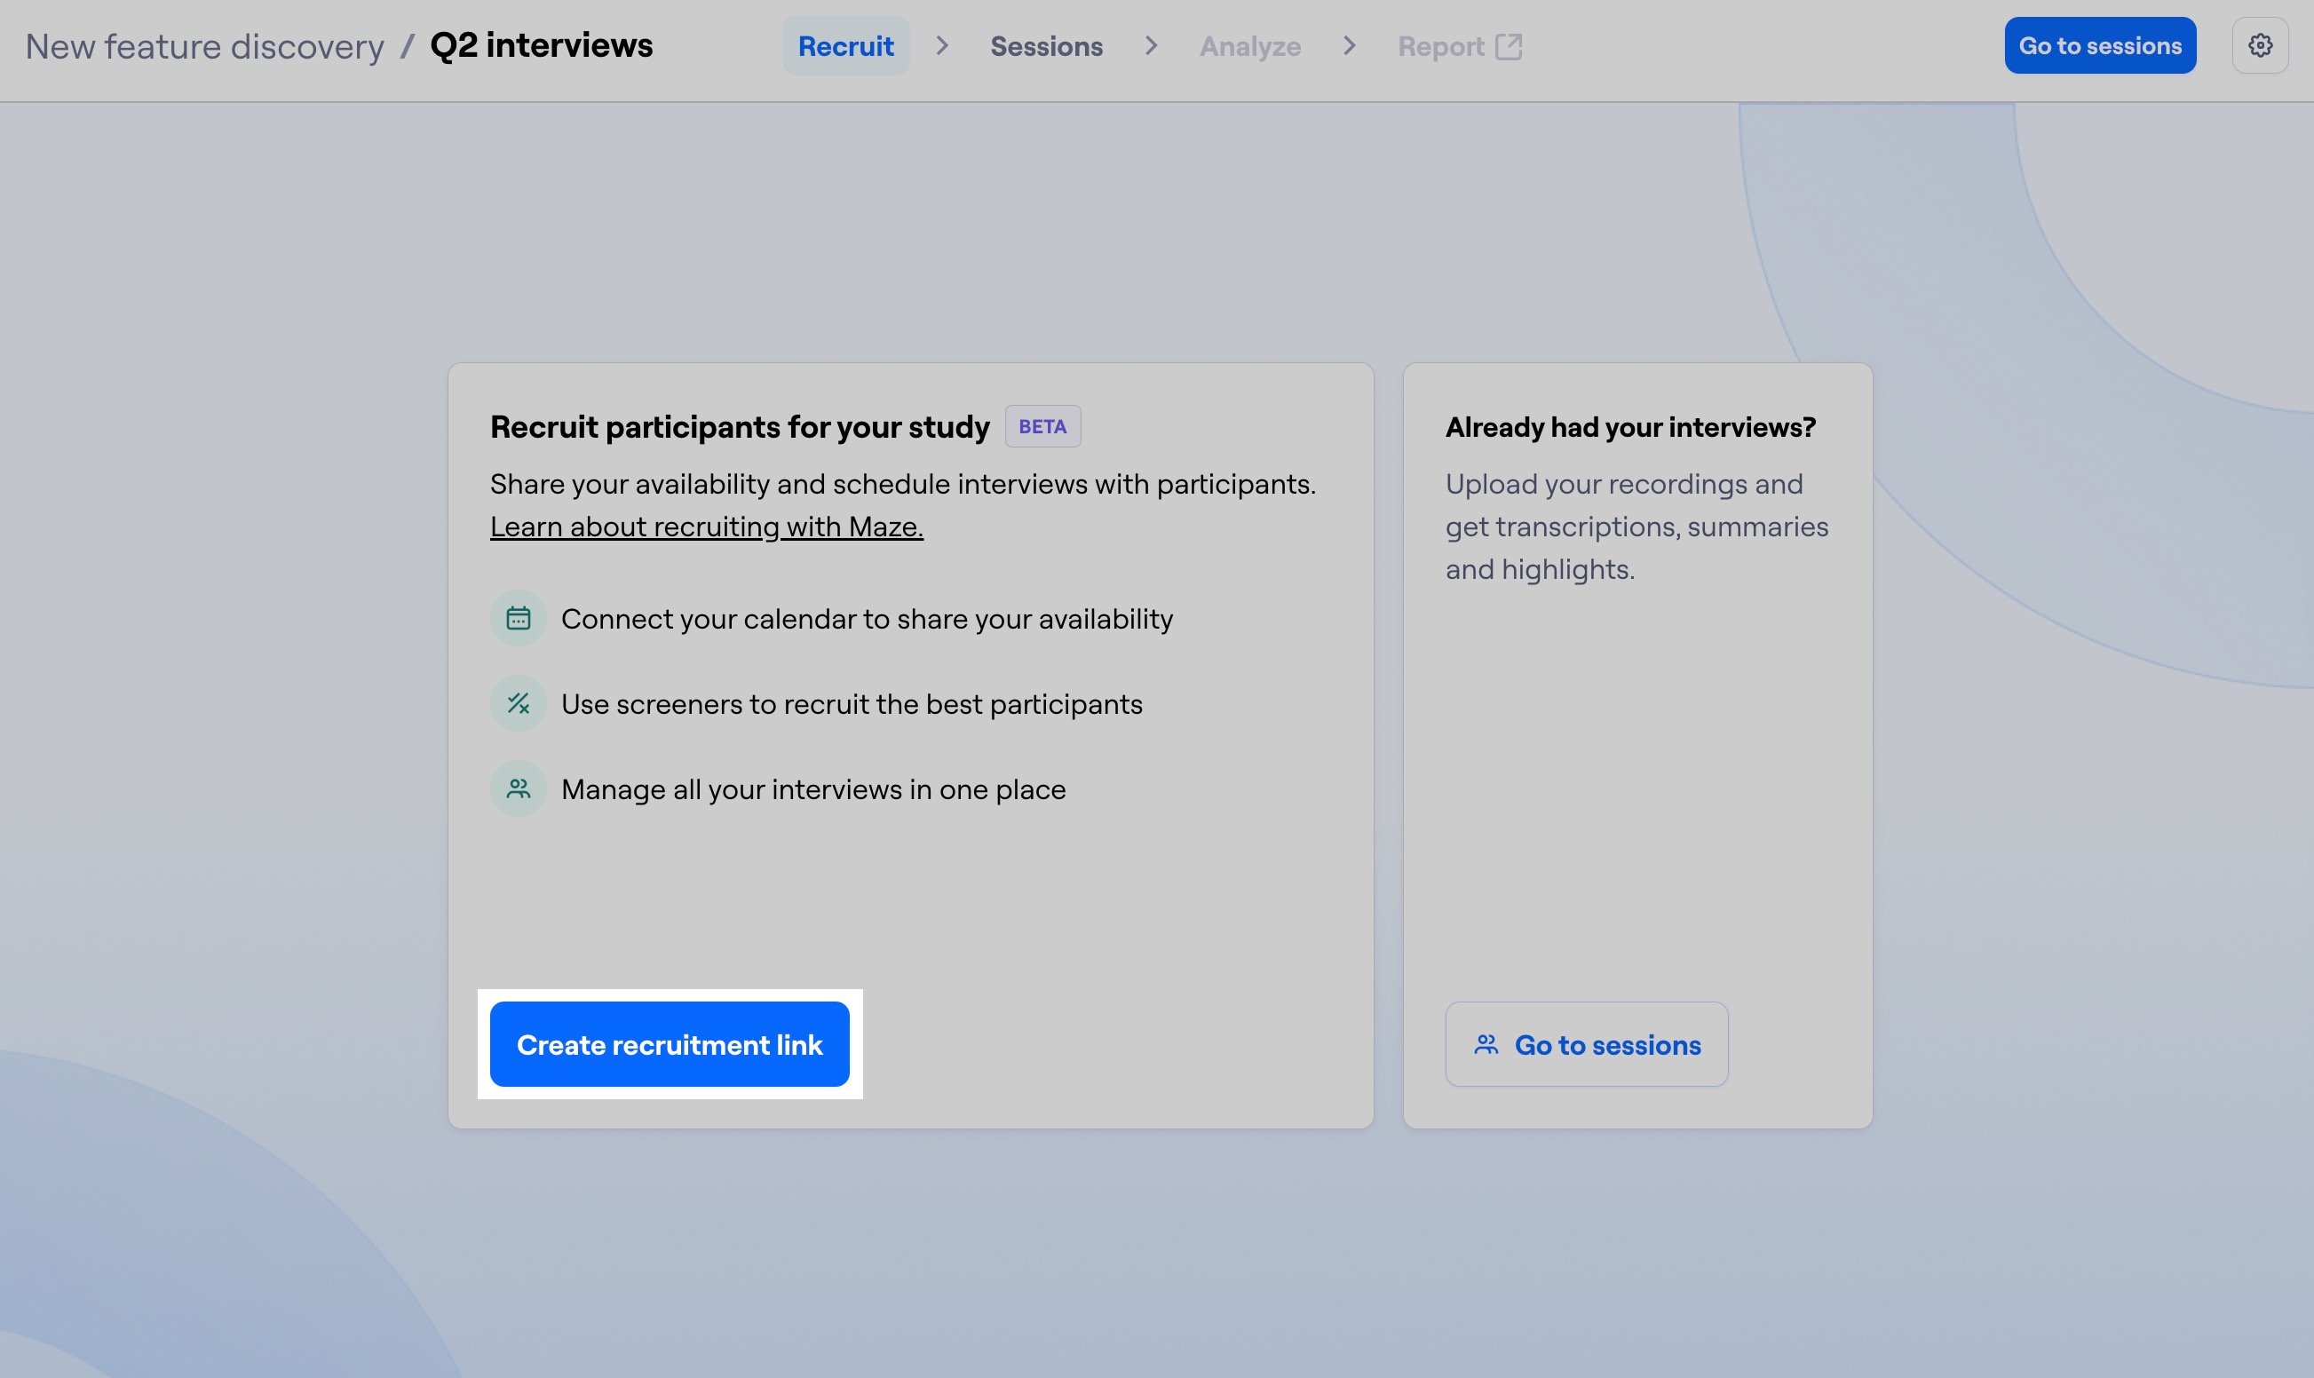Select the Recruit step
The image size is (2314, 1378).
click(845, 44)
